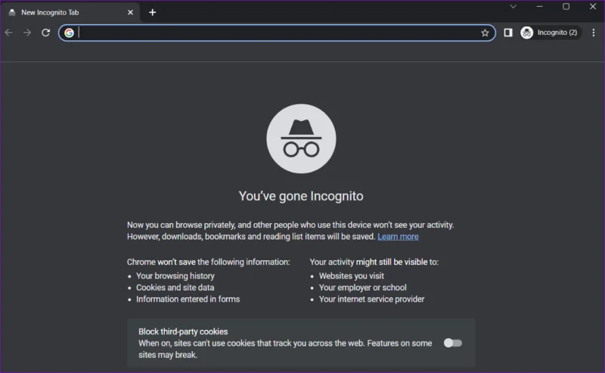Focus the address bar input field
The image size is (605, 373).
278,33
